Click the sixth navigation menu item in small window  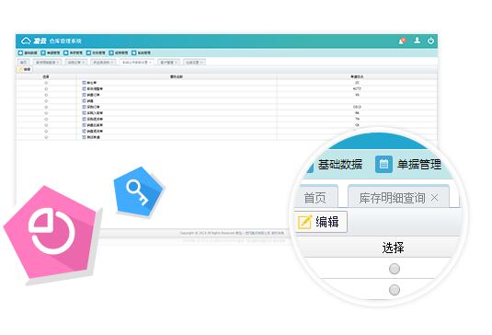click(x=142, y=52)
